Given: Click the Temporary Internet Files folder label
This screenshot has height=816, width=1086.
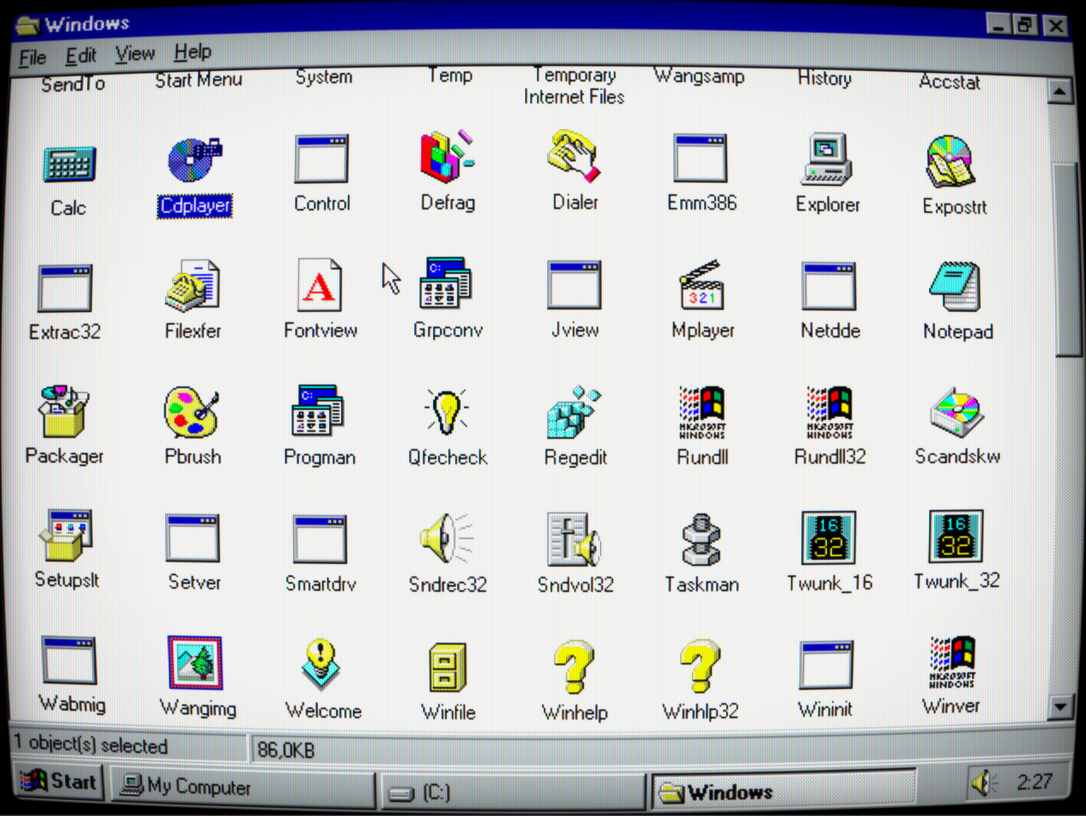Looking at the screenshot, I should click(x=574, y=86).
